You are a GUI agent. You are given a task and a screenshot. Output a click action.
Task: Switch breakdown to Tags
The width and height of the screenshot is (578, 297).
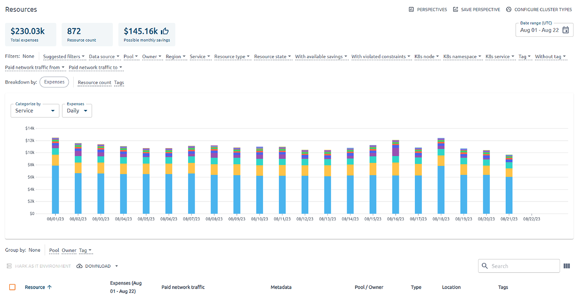click(x=119, y=82)
